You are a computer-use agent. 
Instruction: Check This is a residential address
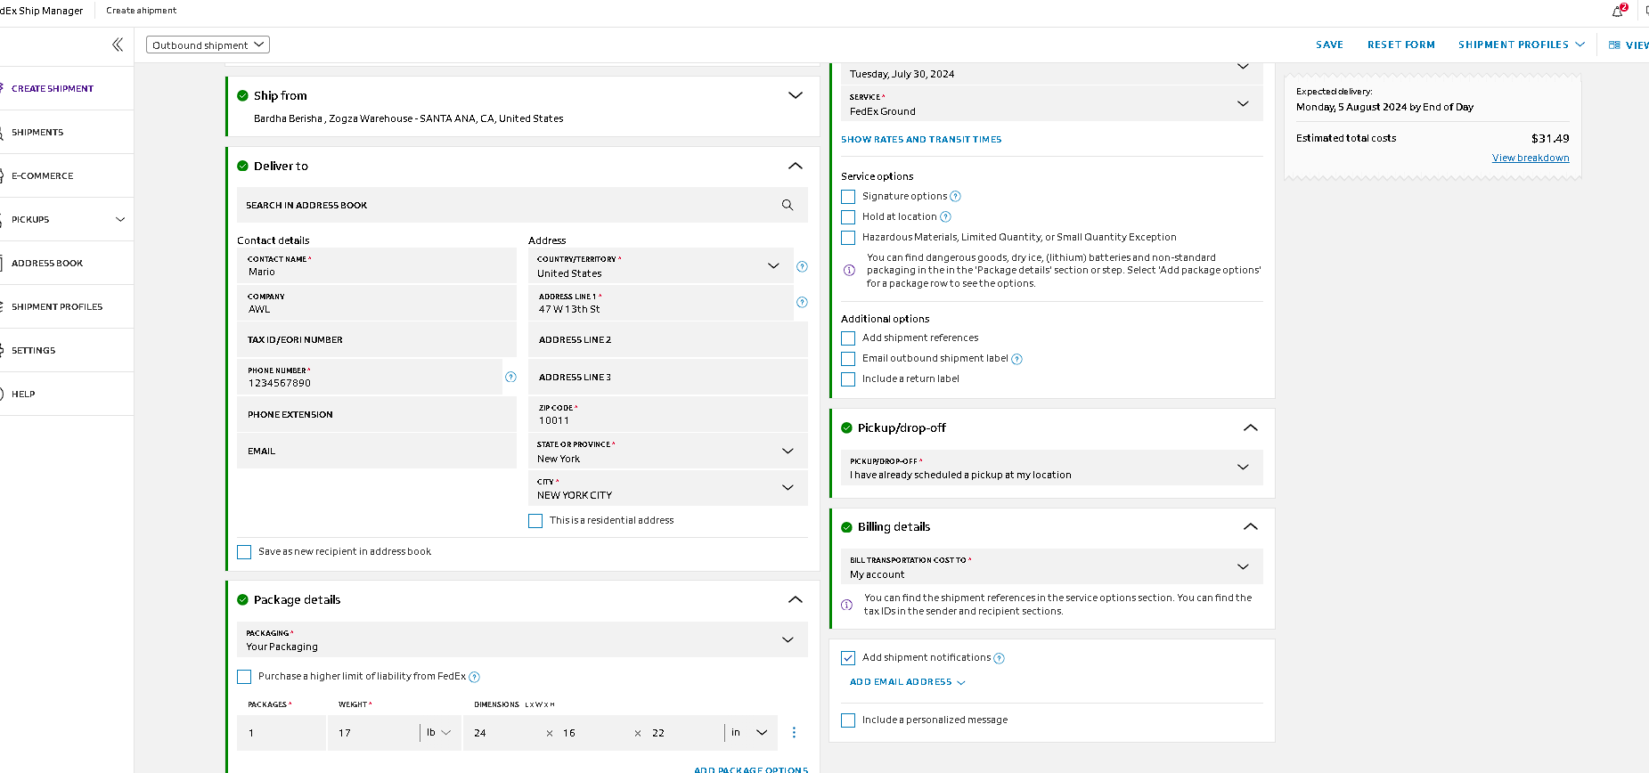pos(535,521)
